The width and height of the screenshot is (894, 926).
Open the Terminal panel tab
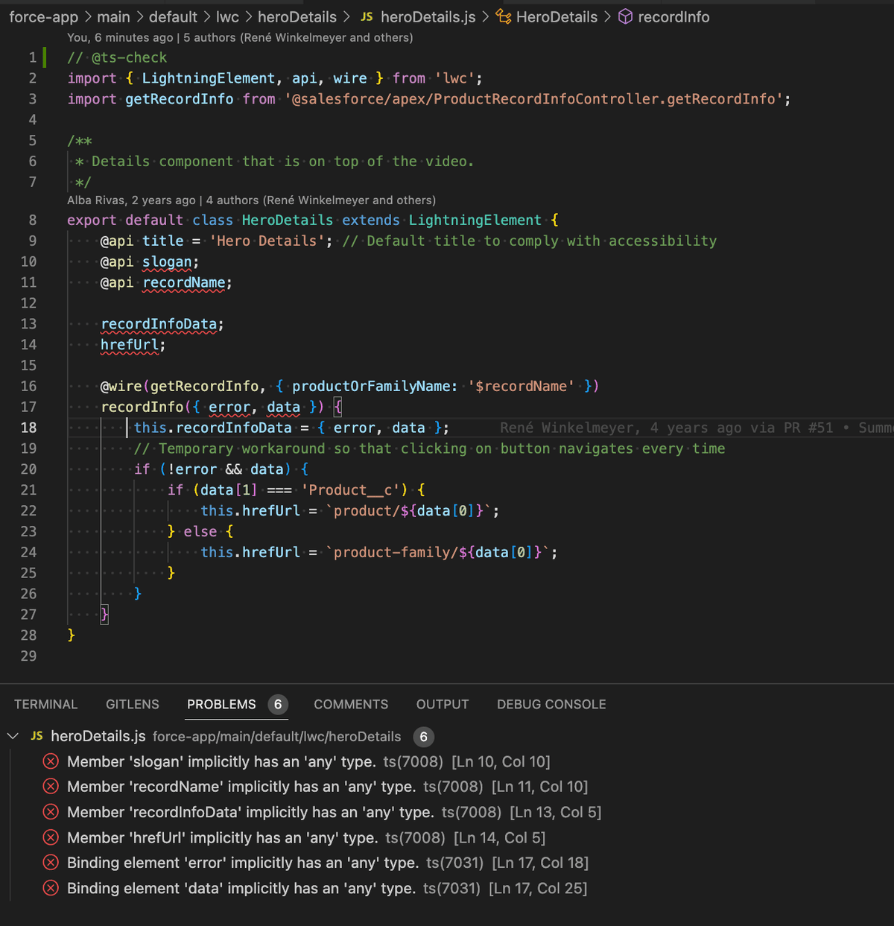pos(45,704)
